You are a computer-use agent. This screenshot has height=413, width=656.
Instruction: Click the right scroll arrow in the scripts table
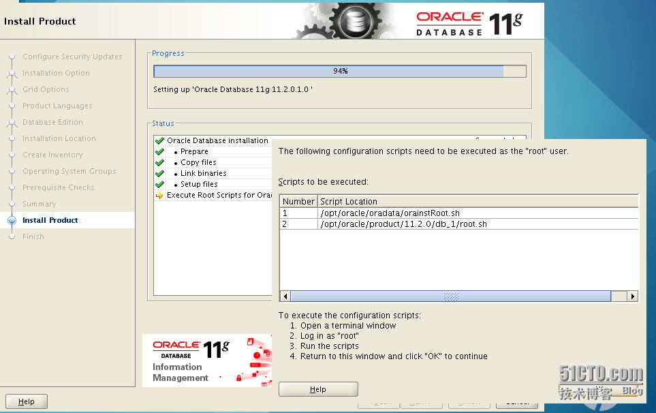[x=633, y=296]
